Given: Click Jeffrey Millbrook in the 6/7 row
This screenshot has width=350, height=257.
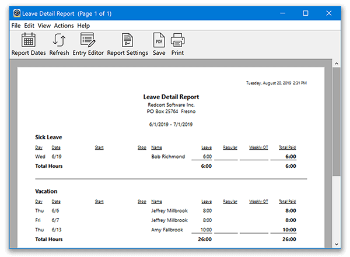Looking at the screenshot, I should pyautogui.click(x=169, y=220).
